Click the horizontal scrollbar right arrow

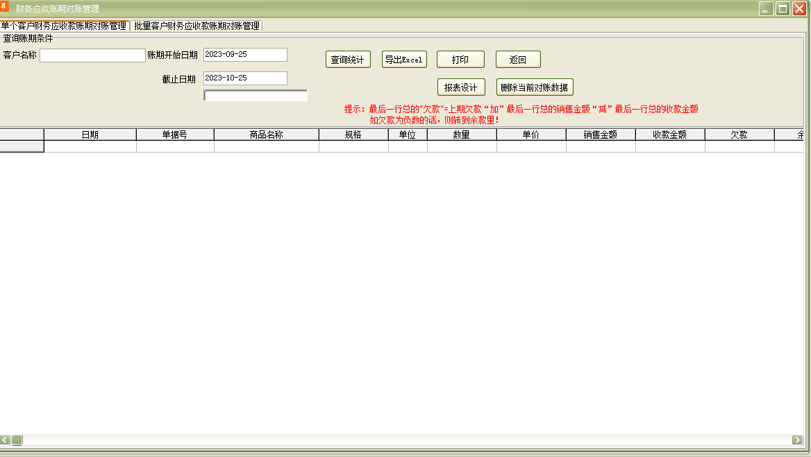pos(797,440)
